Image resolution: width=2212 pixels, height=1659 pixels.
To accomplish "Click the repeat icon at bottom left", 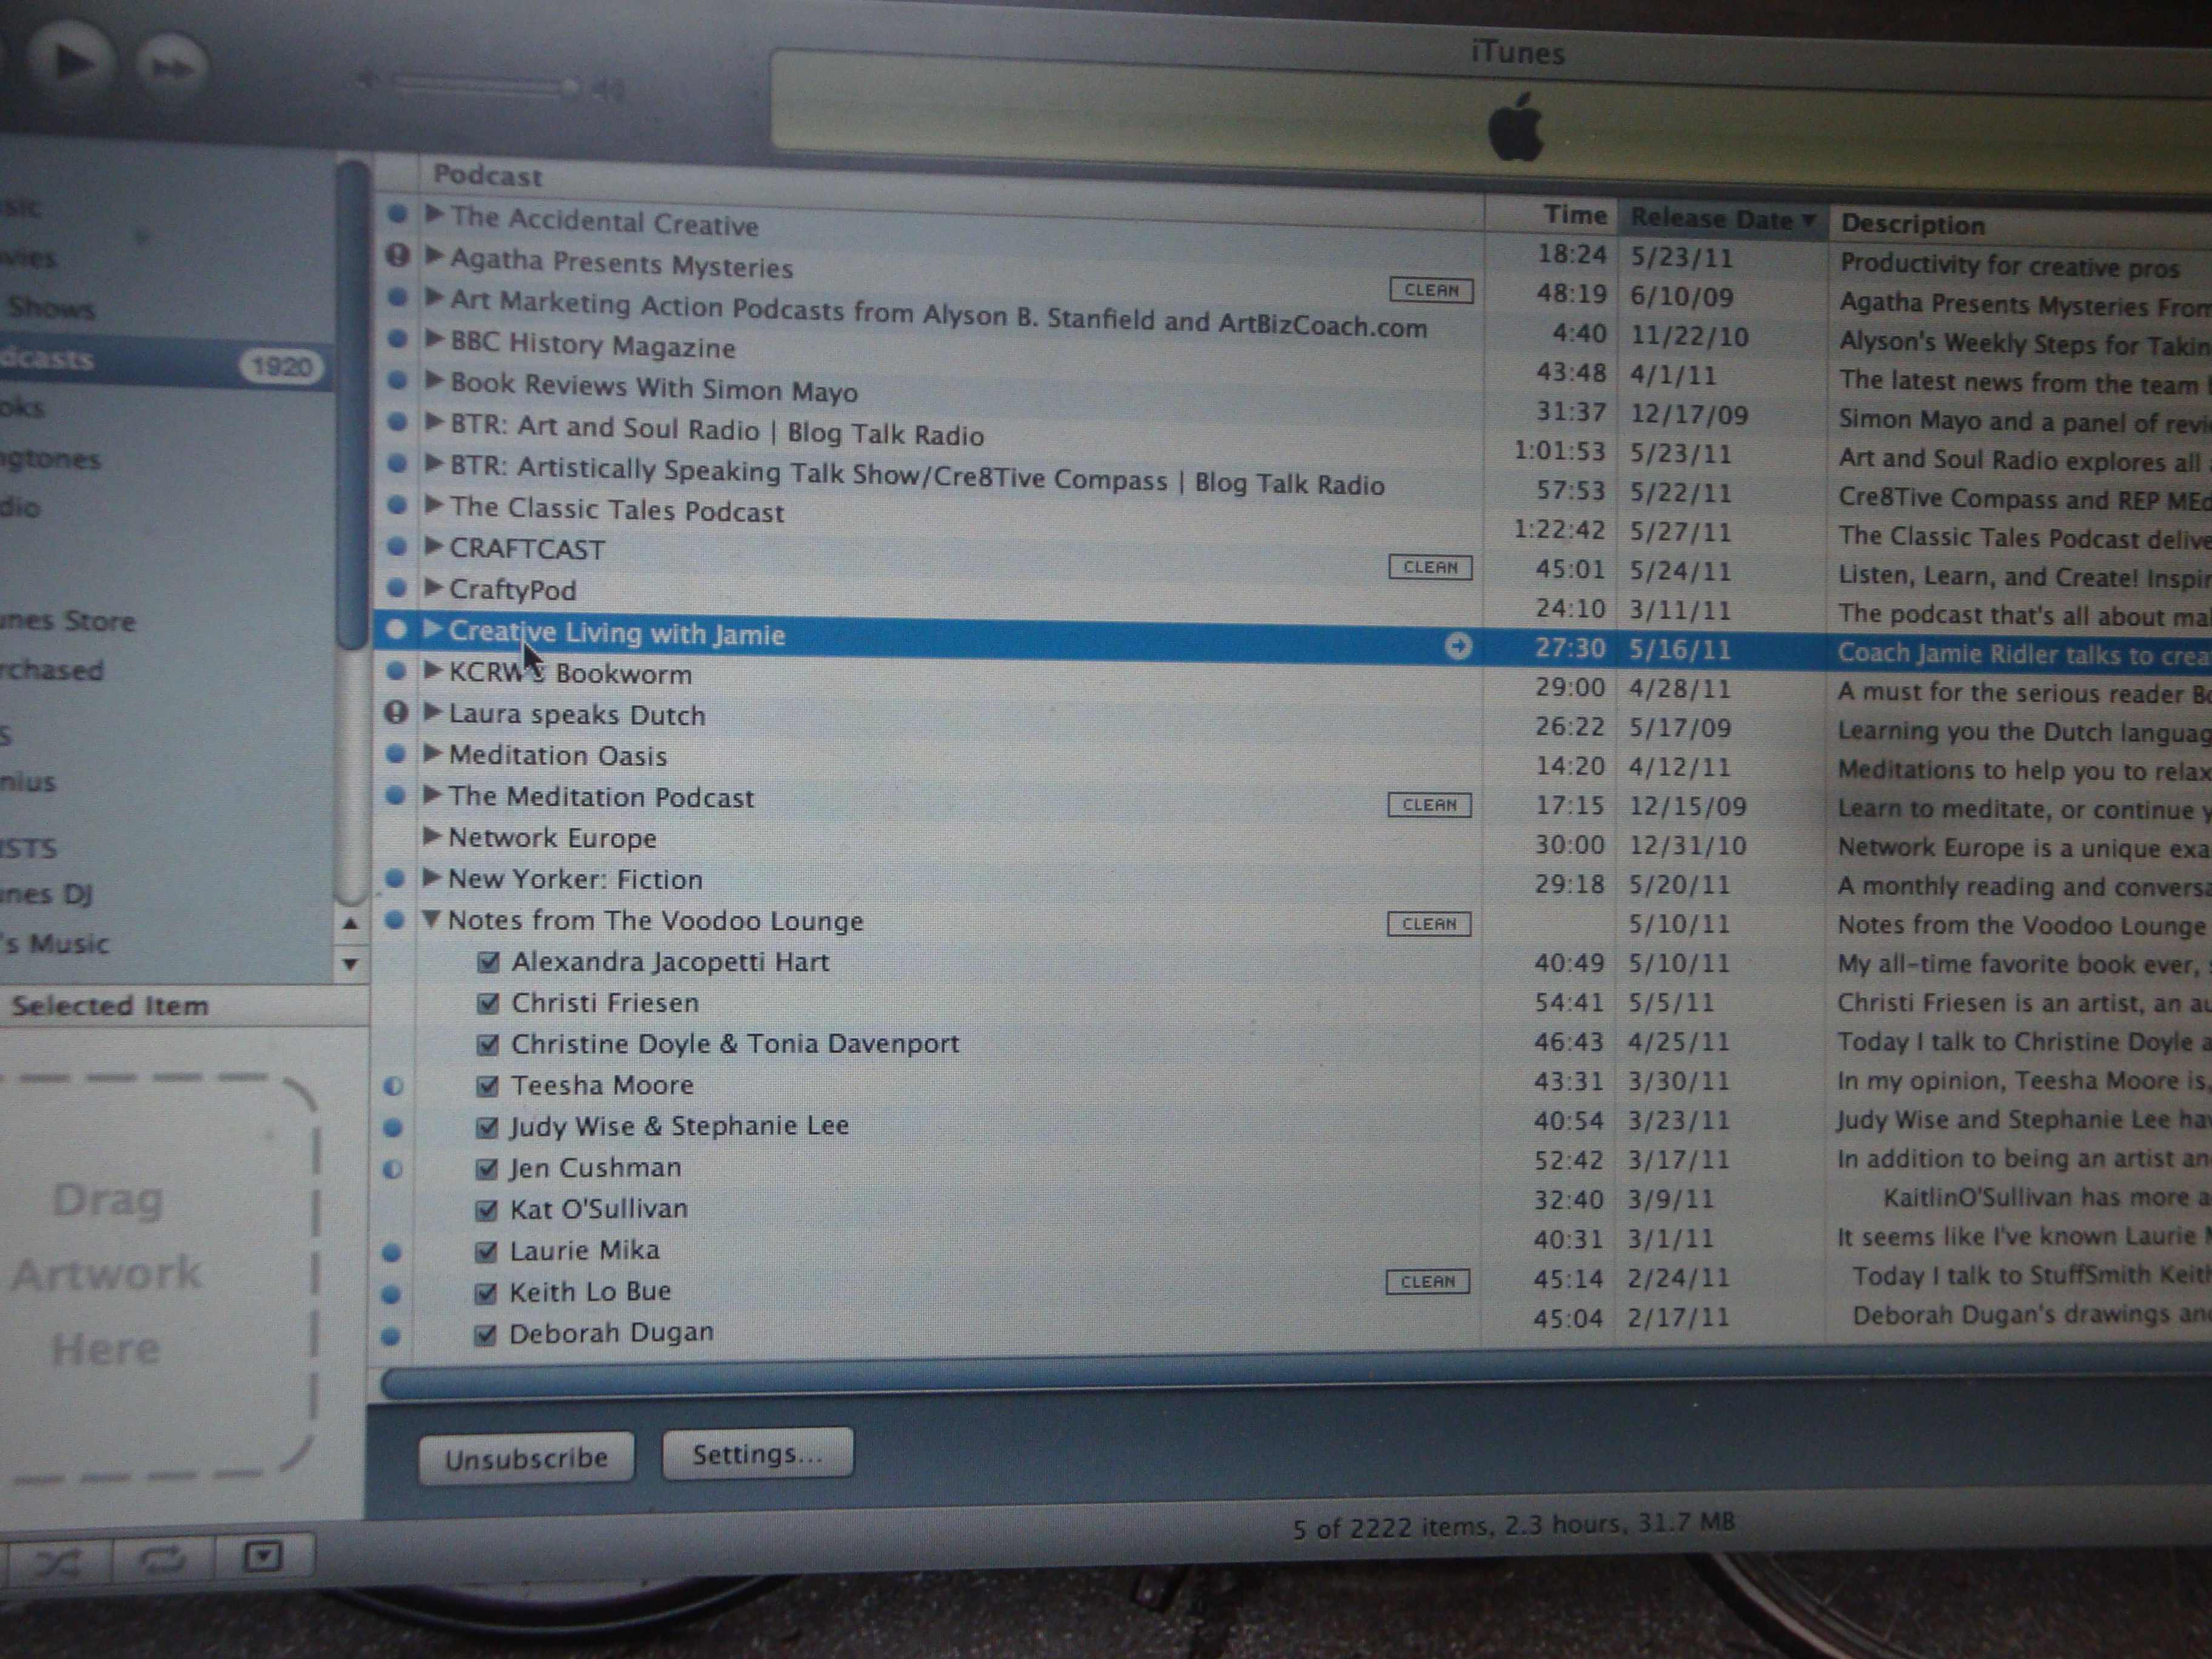I will pyautogui.click(x=161, y=1560).
